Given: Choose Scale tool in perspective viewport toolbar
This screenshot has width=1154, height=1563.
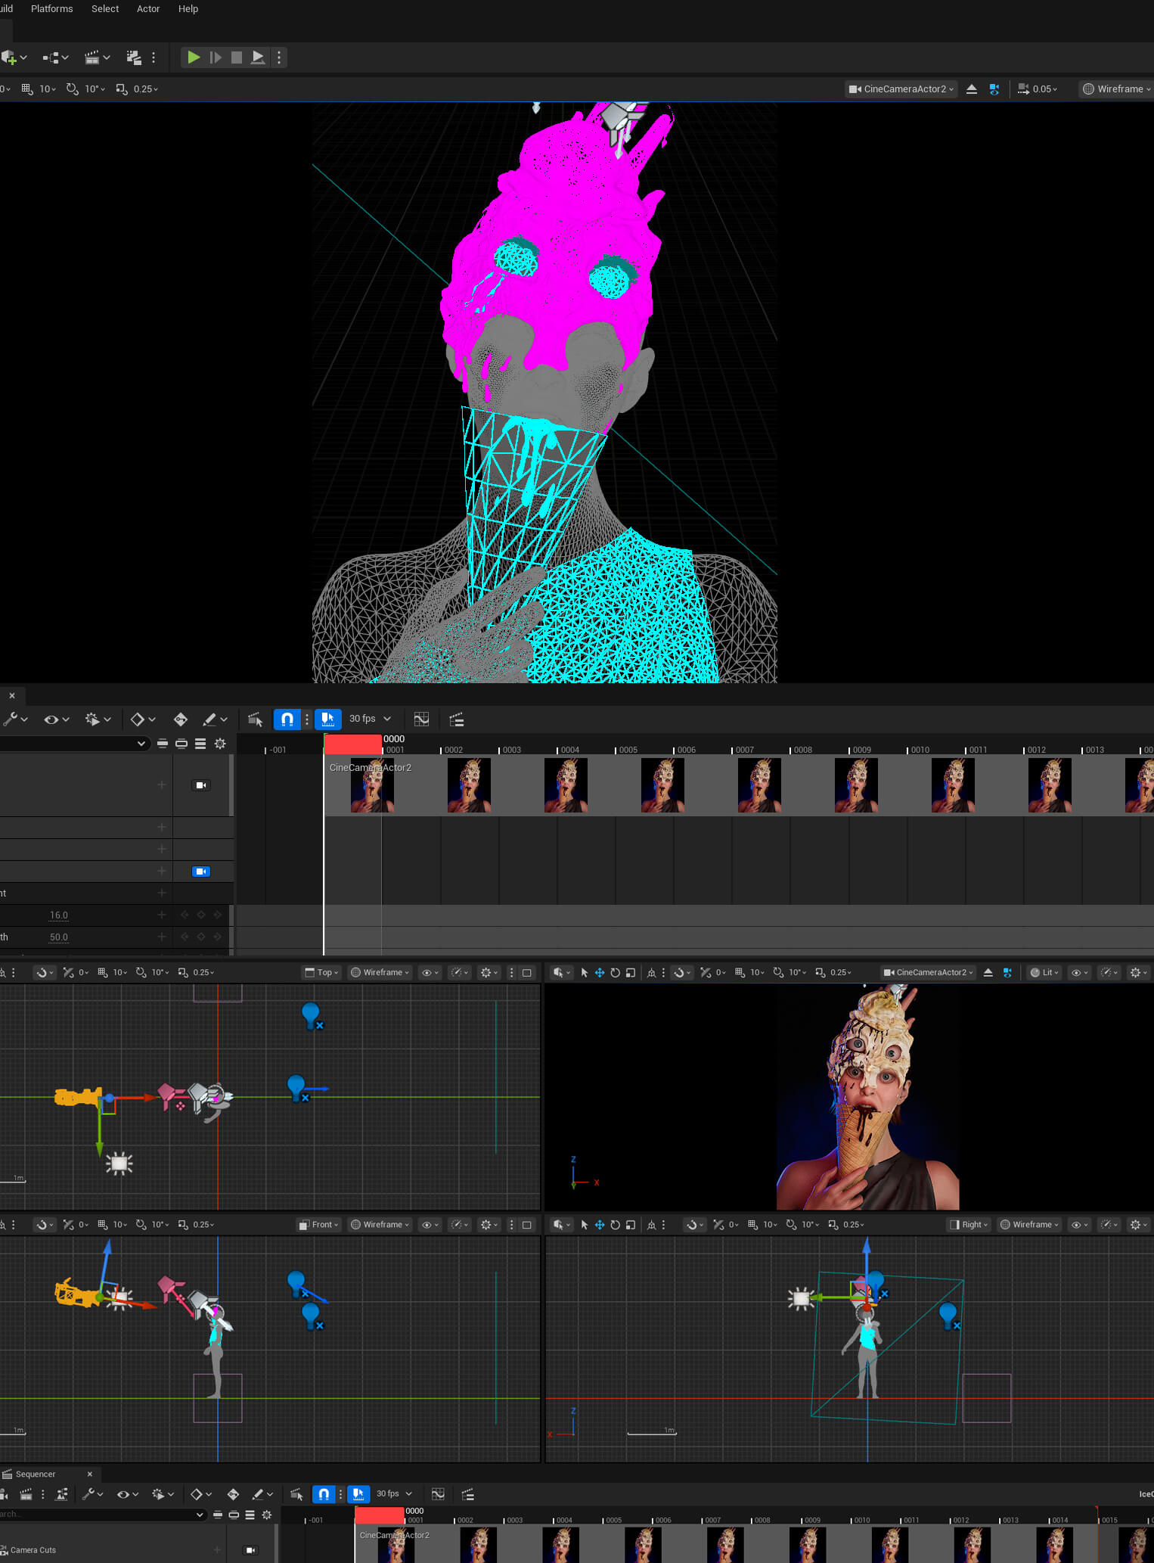Looking at the screenshot, I should point(631,973).
